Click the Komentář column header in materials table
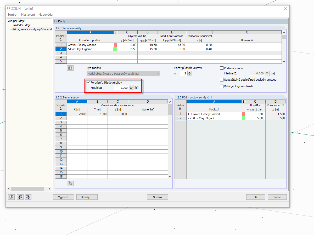Image resolution: width=314 pixels, height=235 pixels. [x=247, y=40]
